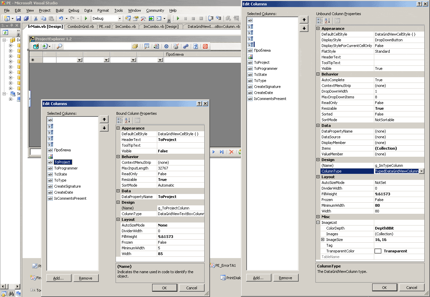The height and width of the screenshot is (297, 430).
Task: Click the TransparentColor white swatch
Action: (378, 251)
